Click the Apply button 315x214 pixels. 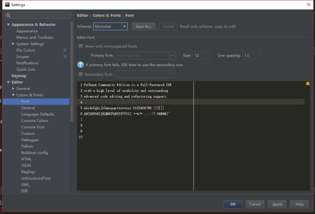click(x=278, y=204)
